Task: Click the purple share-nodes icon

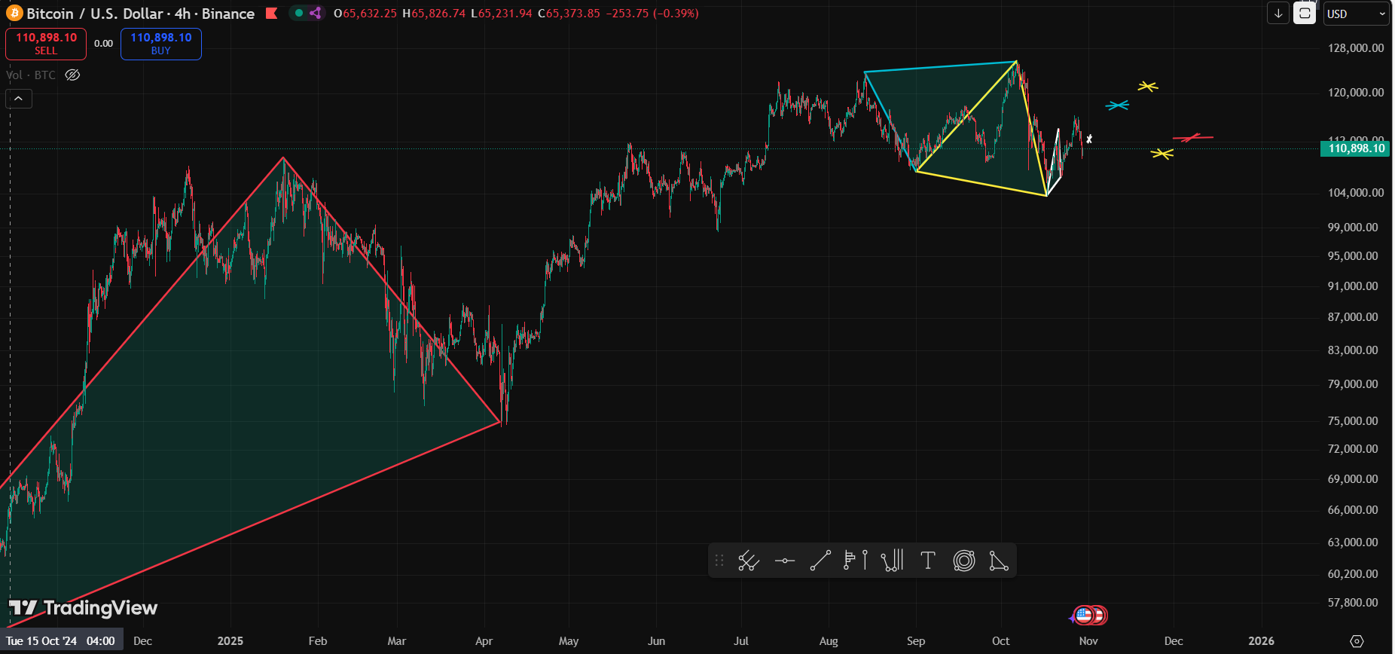Action: tap(316, 13)
